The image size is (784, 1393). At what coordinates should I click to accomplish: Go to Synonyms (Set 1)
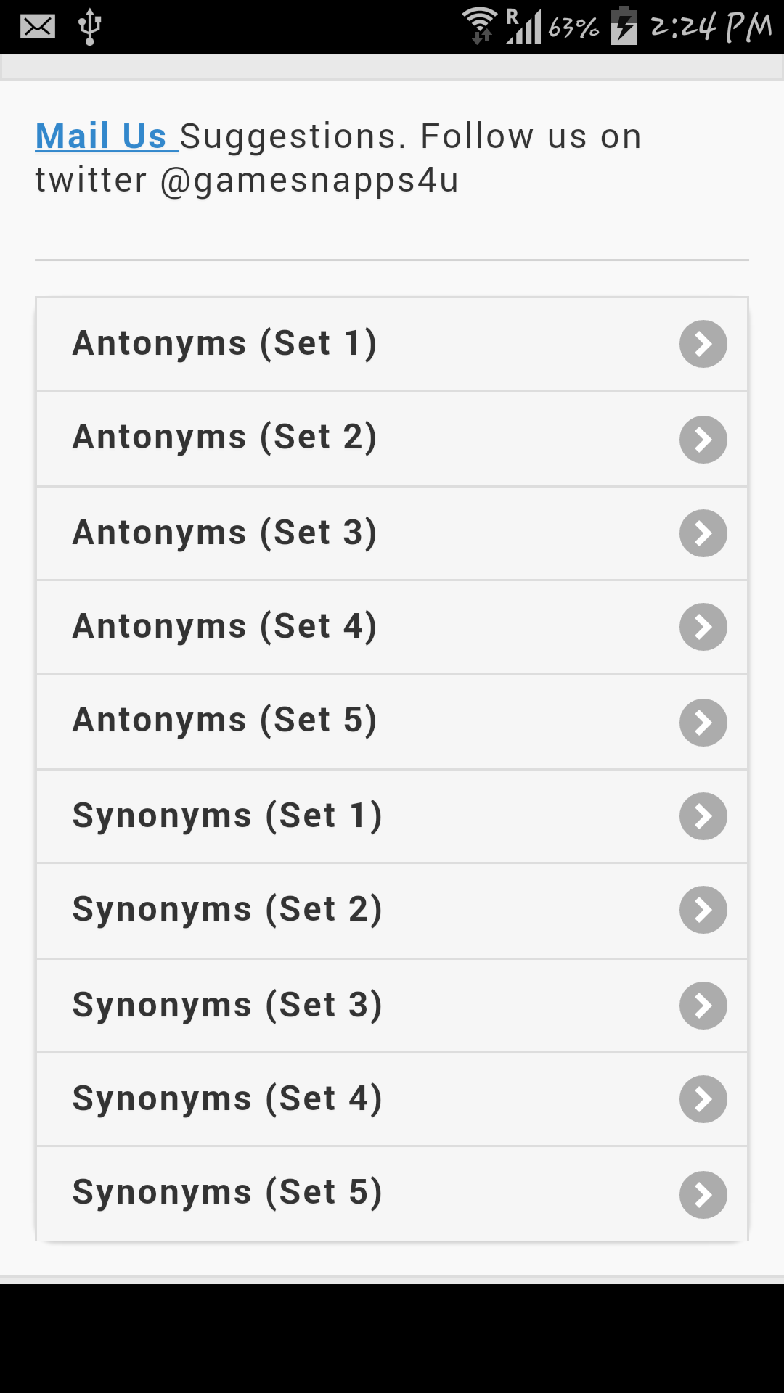click(227, 815)
